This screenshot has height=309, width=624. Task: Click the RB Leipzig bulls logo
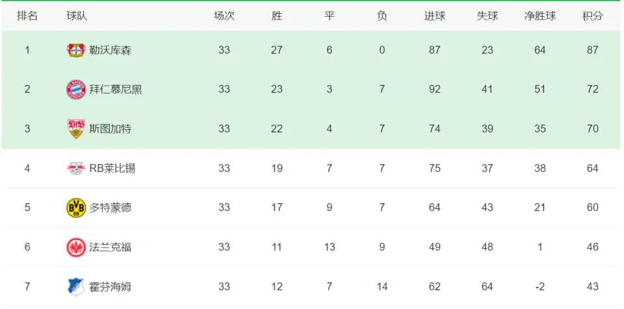click(76, 168)
